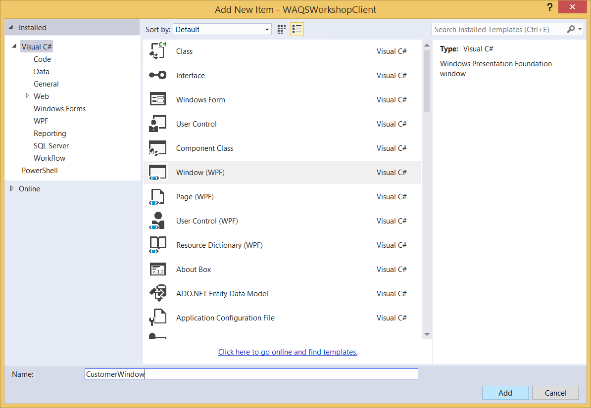
Task: Click the "Resource Dictionary (WPF)" name
Action: (219, 245)
